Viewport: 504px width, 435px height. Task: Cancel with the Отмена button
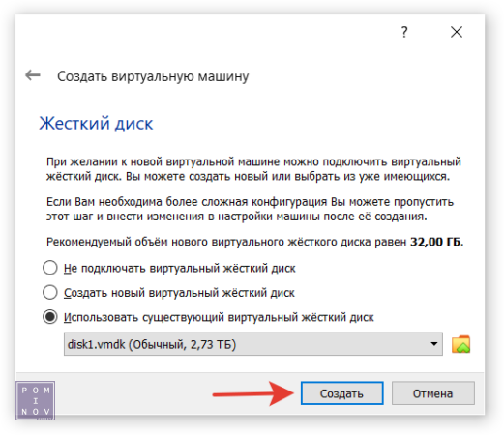(433, 393)
